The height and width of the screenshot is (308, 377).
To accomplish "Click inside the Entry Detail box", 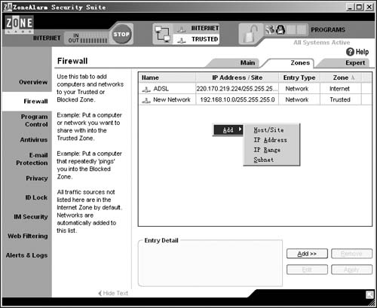I will (x=210, y=264).
